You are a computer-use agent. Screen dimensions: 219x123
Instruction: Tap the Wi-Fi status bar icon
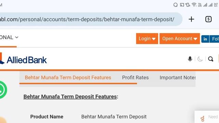194,5
